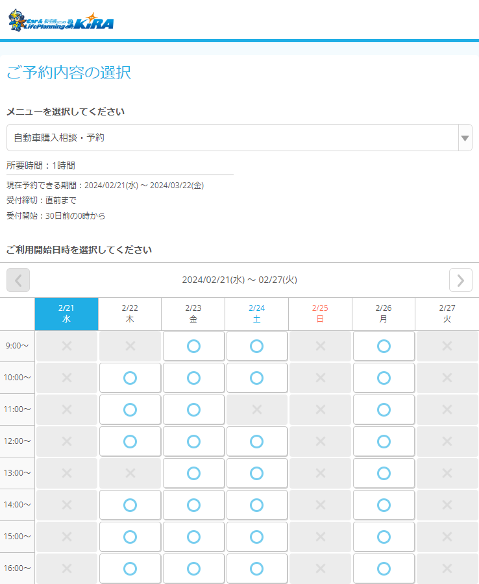Open the menu selection dropdown
479x584 pixels.
[232, 138]
